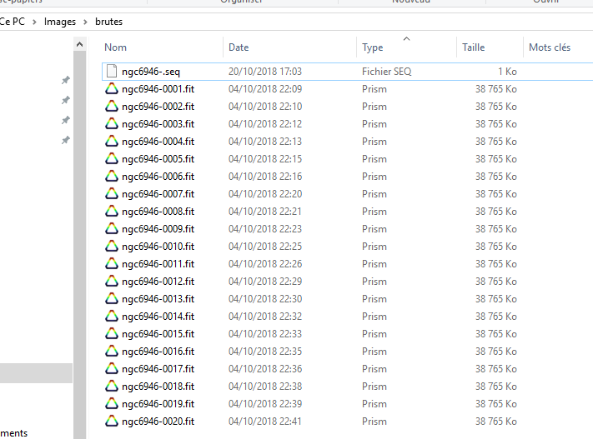This screenshot has height=439, width=593.
Task: Open the Ce PC breadcrumb location
Action: 13,22
